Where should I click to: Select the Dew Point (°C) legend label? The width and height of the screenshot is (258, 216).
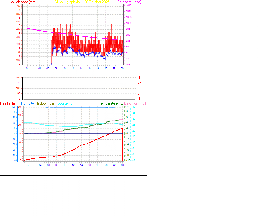[135, 103]
